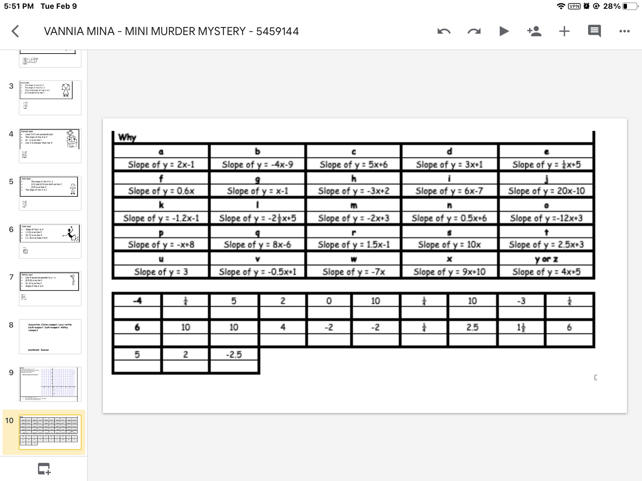Image resolution: width=642 pixels, height=481 pixels.
Task: Open the three-dot more menu
Action: [624, 31]
